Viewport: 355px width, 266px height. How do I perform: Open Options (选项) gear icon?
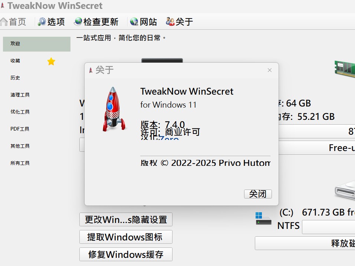tap(42, 22)
